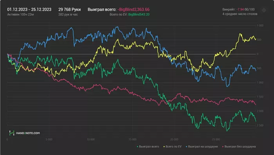Viewport: 274px width, 155px height.
Task: Click blue dot beside Выиграл на шоудауне
Action: [186, 147]
